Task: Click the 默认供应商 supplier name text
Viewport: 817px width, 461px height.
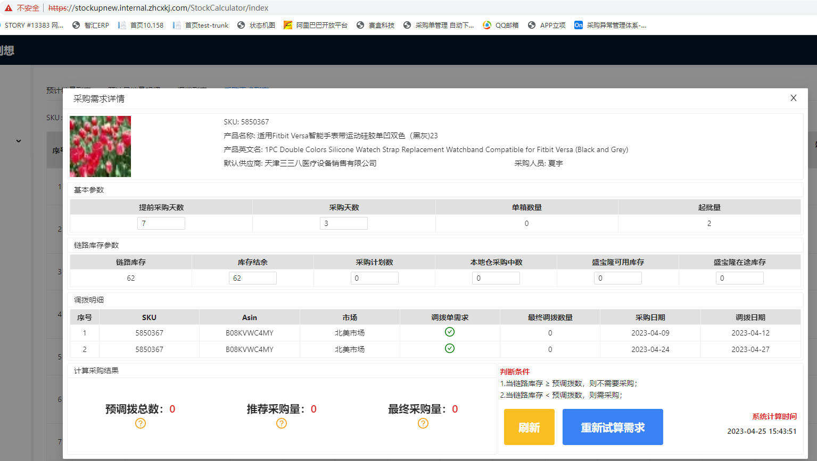Action: pyautogui.click(x=320, y=163)
